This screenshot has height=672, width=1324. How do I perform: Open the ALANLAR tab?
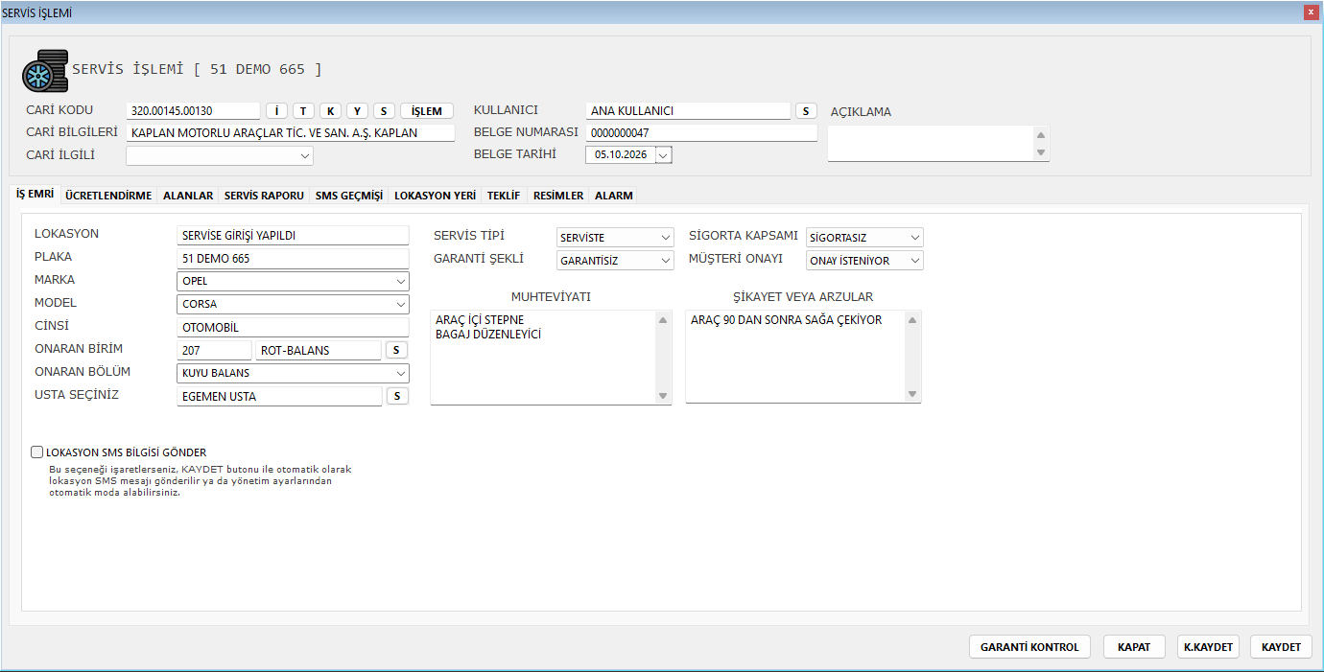tap(188, 196)
